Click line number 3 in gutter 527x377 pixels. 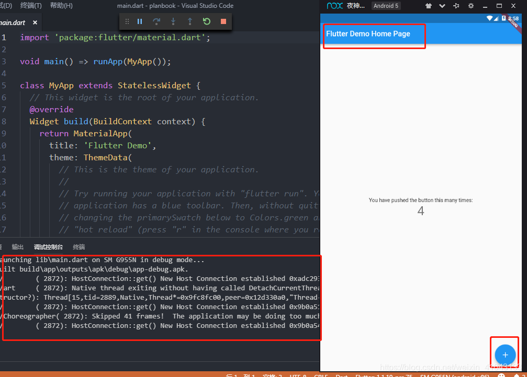pos(4,62)
